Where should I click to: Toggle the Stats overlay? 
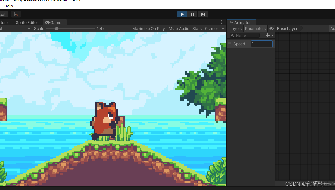coord(197,29)
